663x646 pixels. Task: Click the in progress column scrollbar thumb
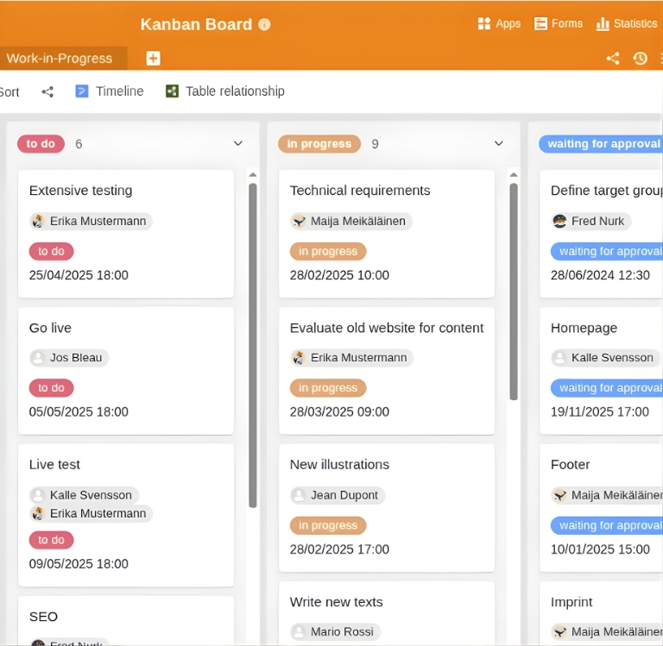[514, 292]
